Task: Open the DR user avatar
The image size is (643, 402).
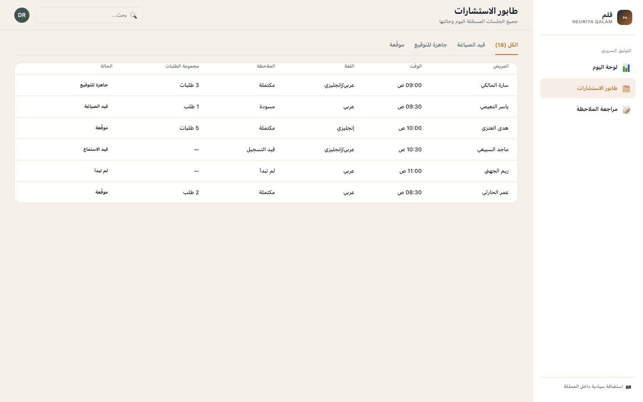Action: point(22,15)
